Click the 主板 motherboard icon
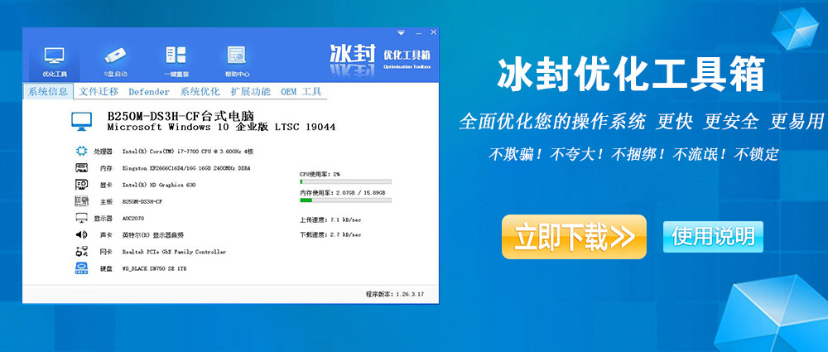828x352 pixels. 82,201
